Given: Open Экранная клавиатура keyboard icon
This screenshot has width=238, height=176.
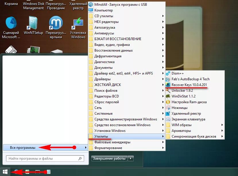Looking at the screenshot, I should [x=168, y=119].
